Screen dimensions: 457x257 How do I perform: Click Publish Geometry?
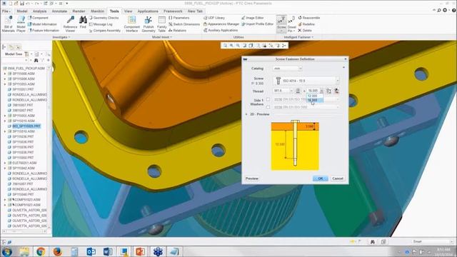coord(149,24)
